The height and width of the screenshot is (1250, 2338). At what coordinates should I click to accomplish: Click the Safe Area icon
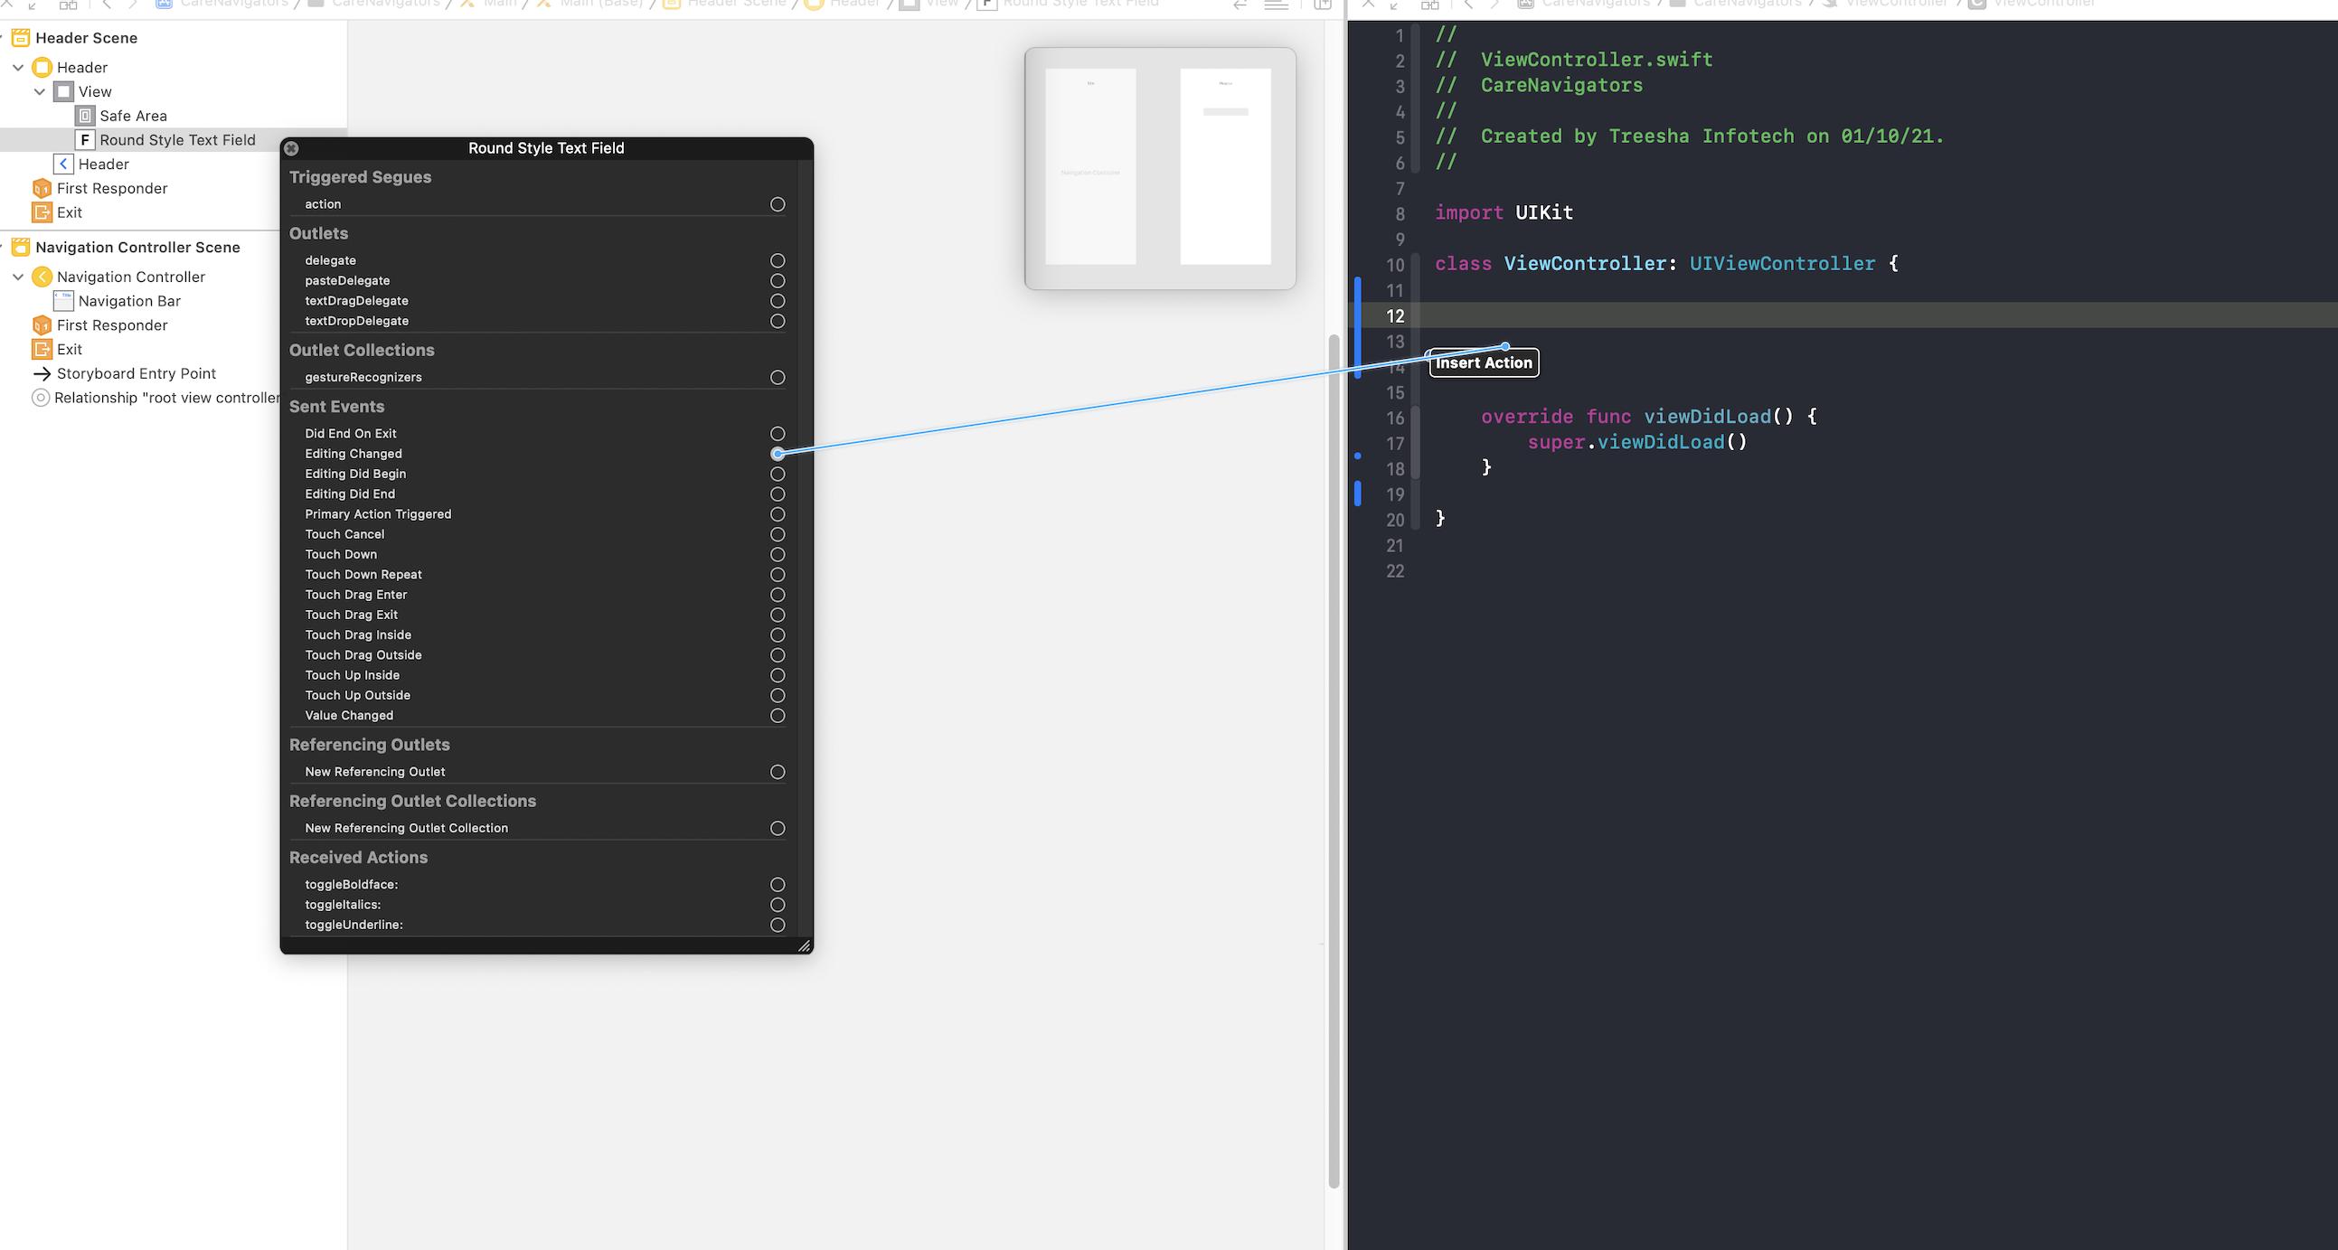(85, 115)
